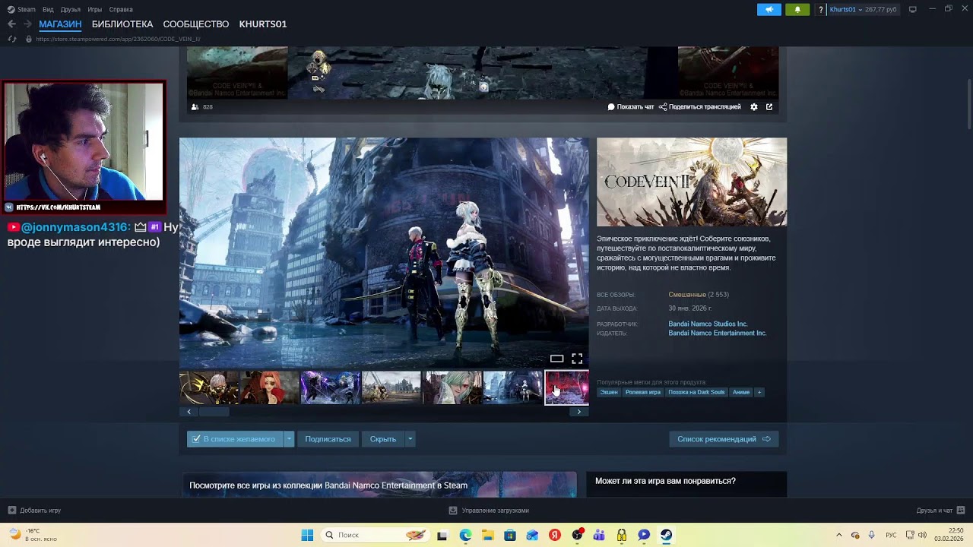
Task: Open the green notifications bell
Action: pos(797,9)
